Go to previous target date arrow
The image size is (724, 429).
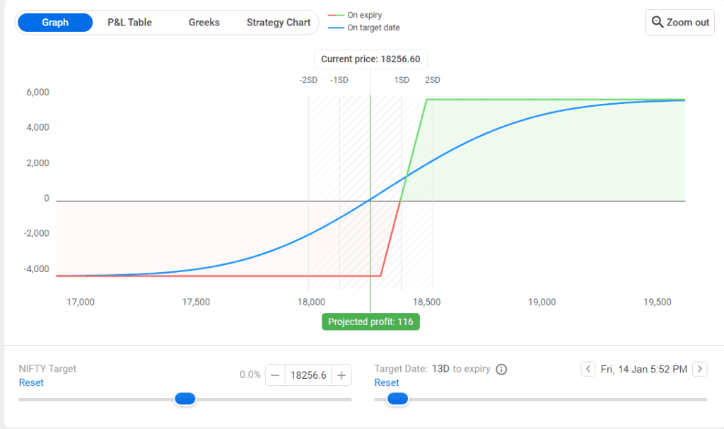click(588, 369)
